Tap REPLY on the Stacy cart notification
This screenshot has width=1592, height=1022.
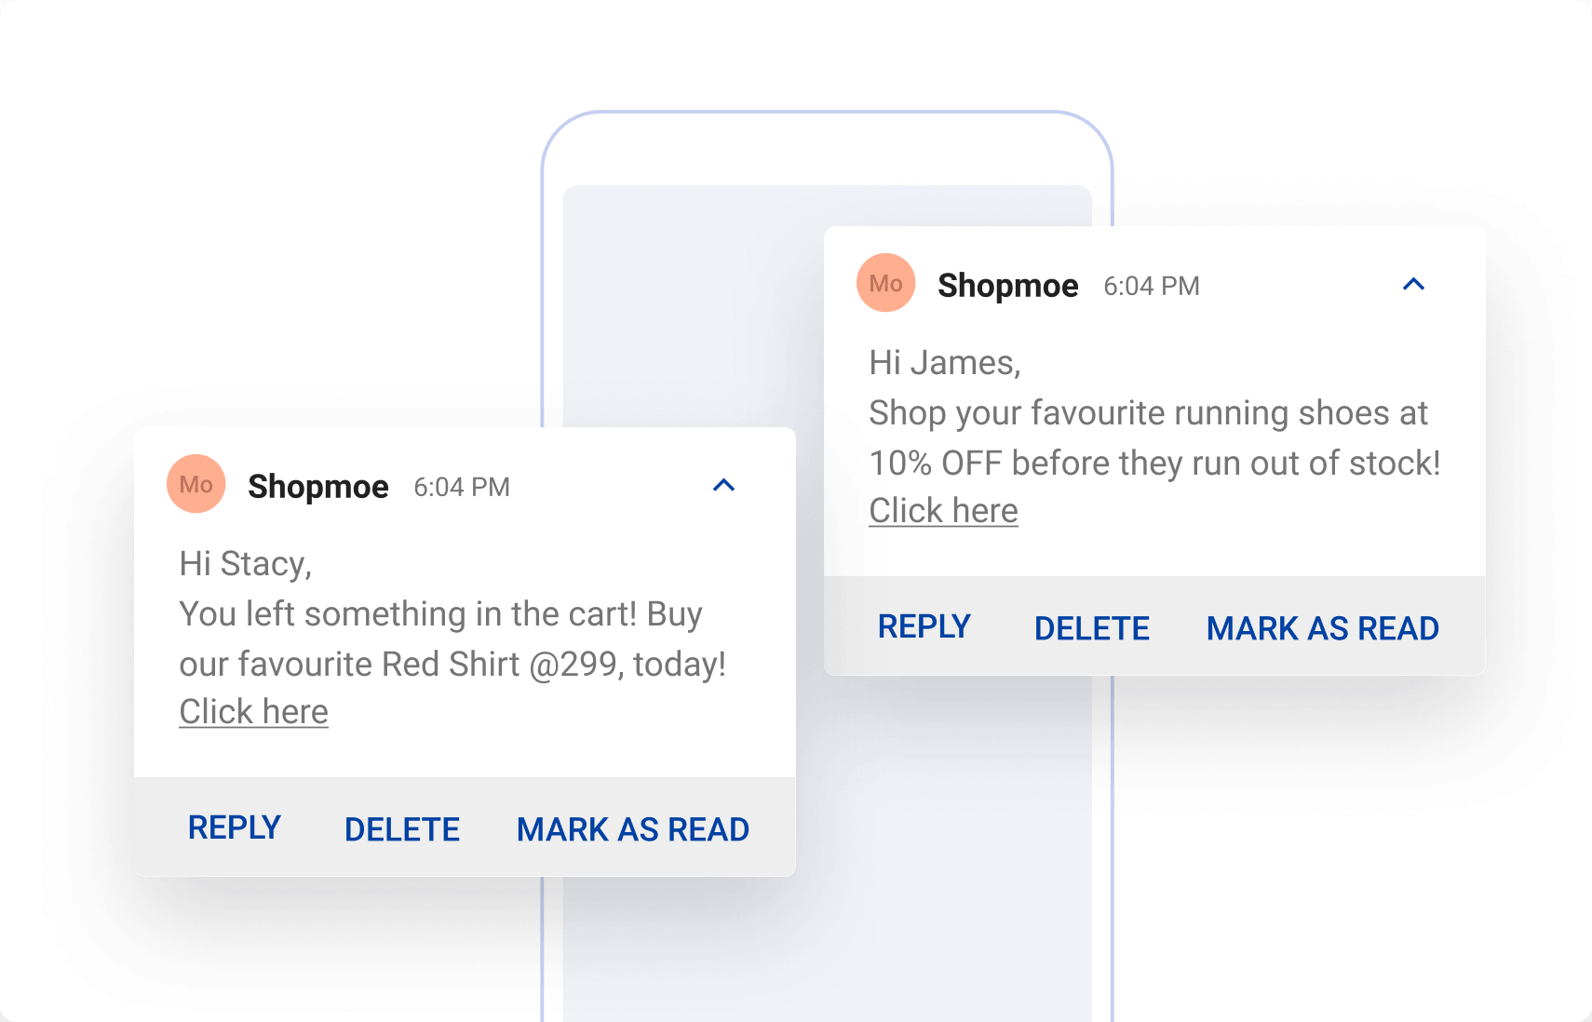(235, 827)
